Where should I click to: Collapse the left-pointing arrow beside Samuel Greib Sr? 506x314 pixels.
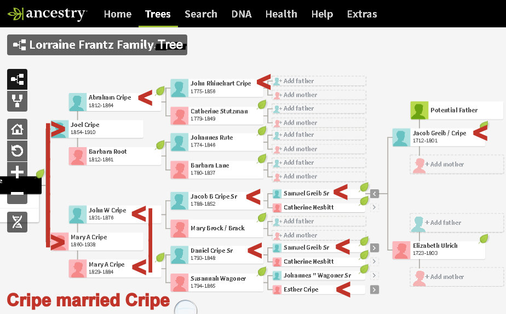[375, 193]
